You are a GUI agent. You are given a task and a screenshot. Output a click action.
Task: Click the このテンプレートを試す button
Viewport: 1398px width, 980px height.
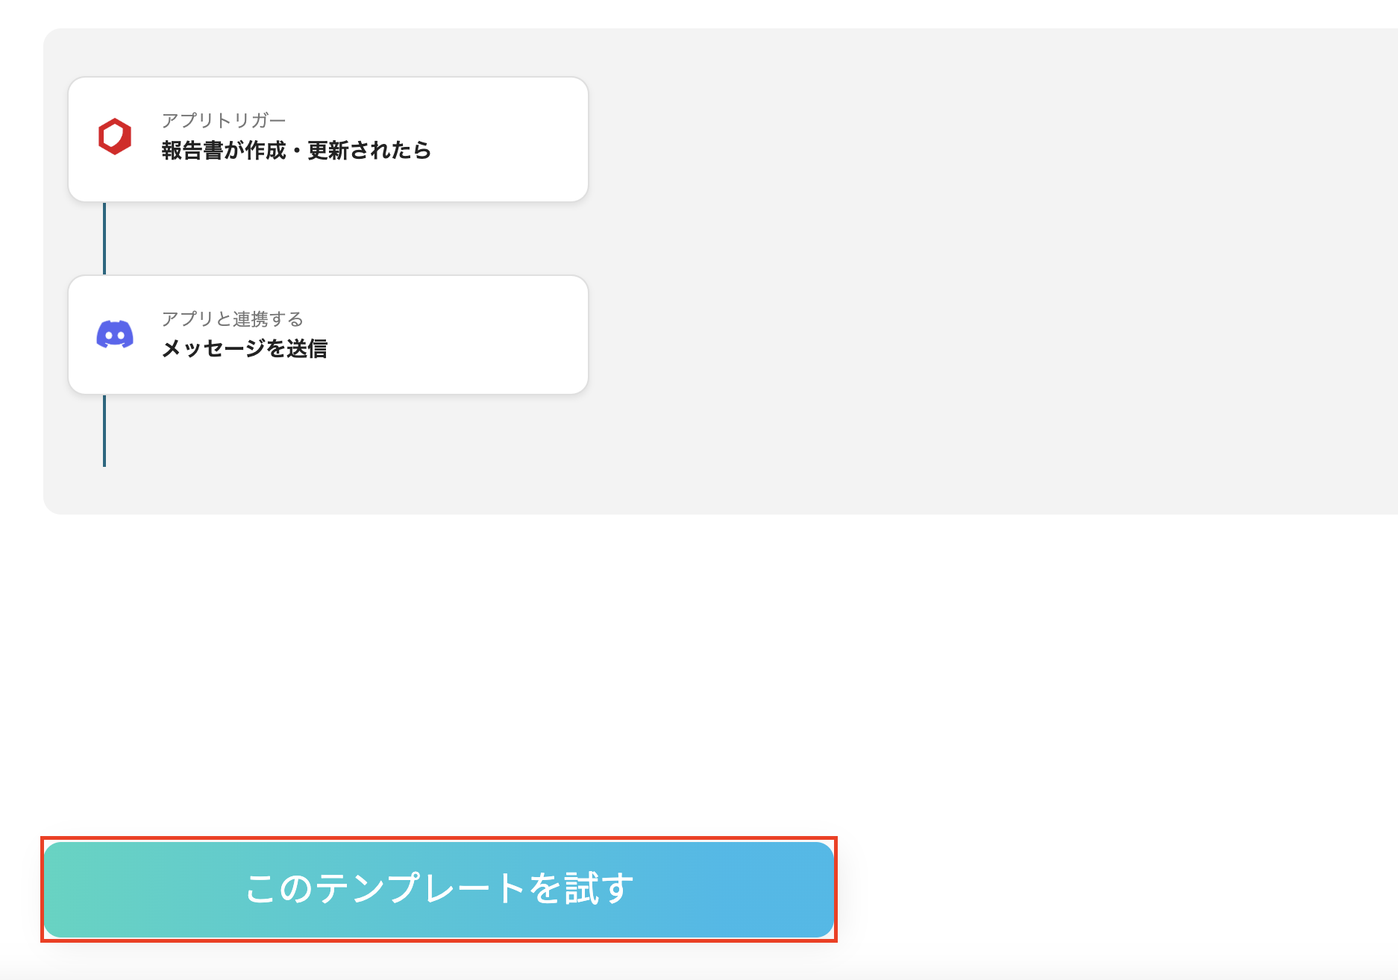(x=440, y=889)
